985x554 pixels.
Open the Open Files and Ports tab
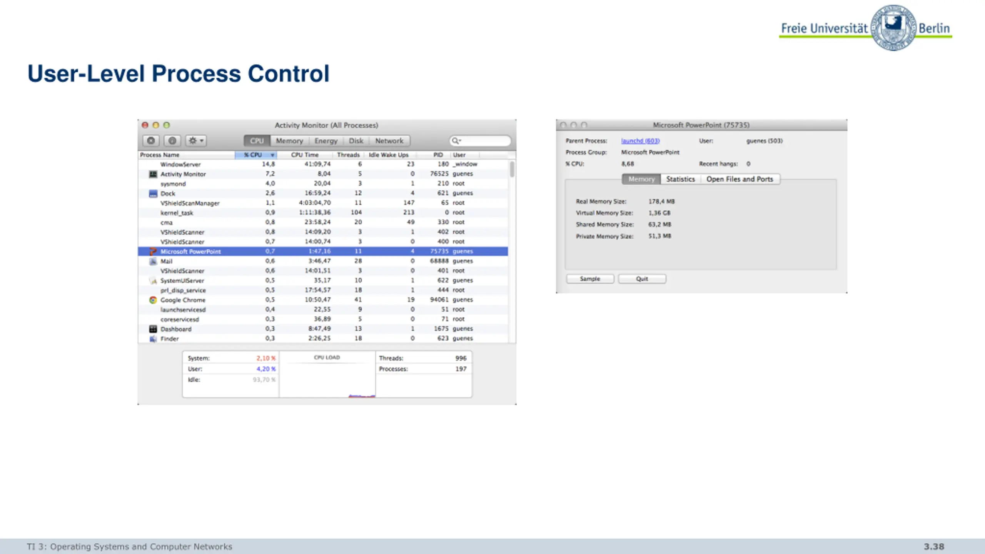tap(740, 179)
